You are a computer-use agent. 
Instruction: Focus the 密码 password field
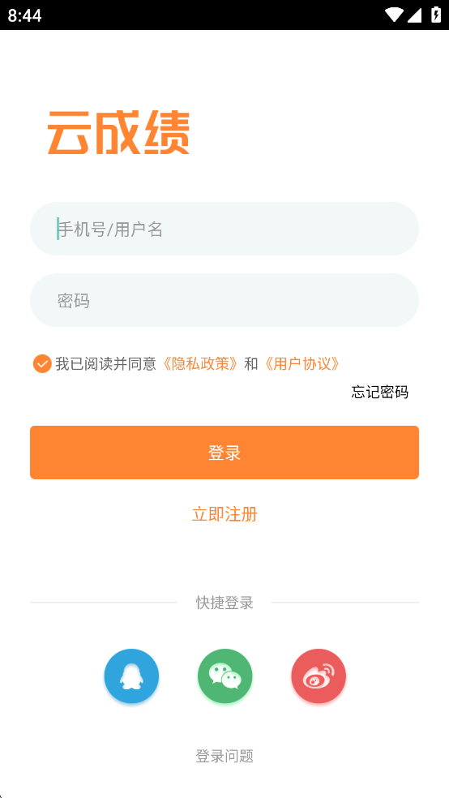pos(224,300)
